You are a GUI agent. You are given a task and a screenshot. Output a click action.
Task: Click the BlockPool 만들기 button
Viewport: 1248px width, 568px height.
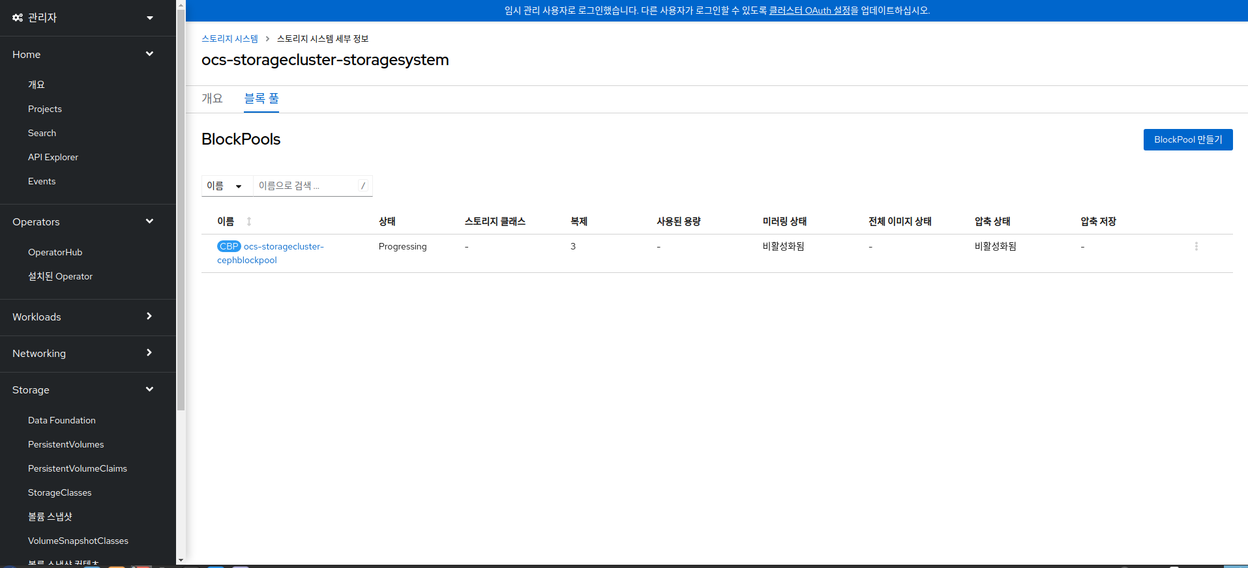(1188, 139)
